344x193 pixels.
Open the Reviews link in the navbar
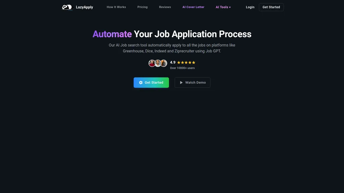point(165,7)
